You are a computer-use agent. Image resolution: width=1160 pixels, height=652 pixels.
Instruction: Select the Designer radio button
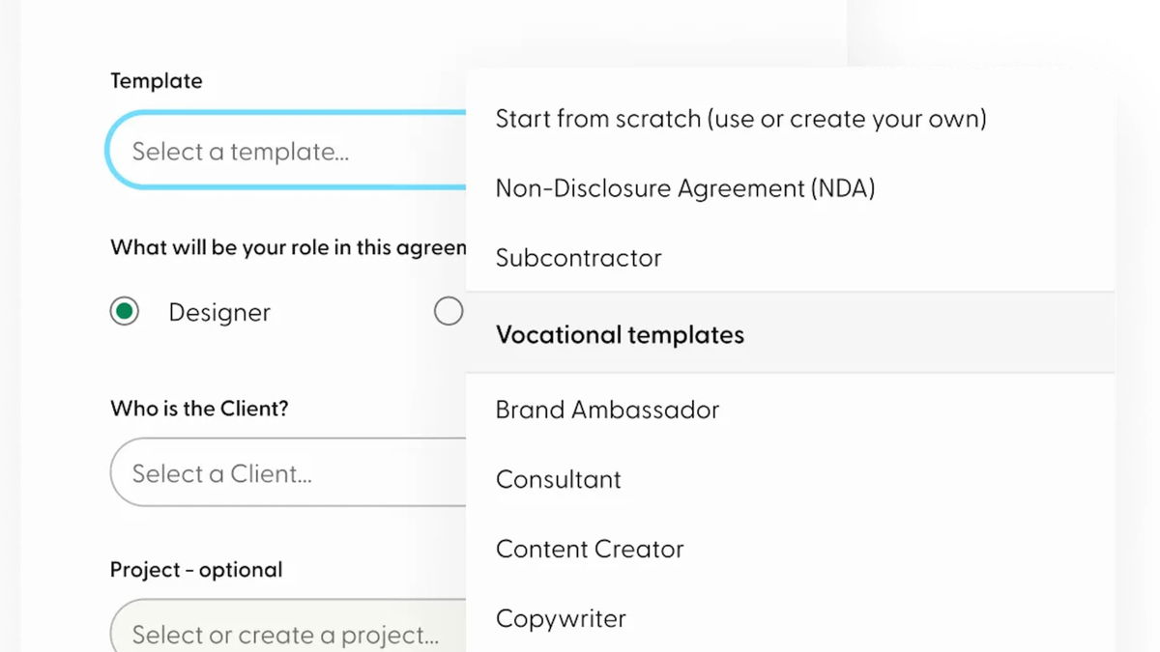tap(125, 312)
